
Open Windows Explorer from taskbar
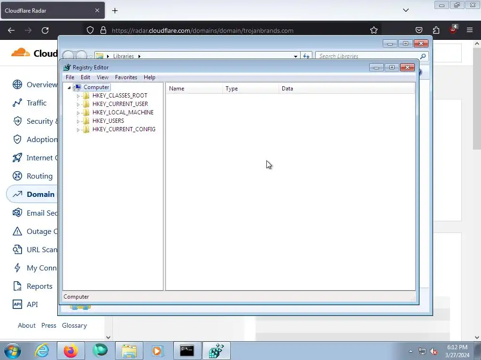(x=129, y=351)
